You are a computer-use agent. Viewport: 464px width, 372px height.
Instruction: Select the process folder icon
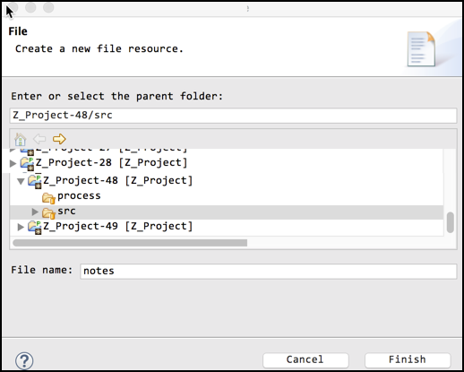[48, 197]
